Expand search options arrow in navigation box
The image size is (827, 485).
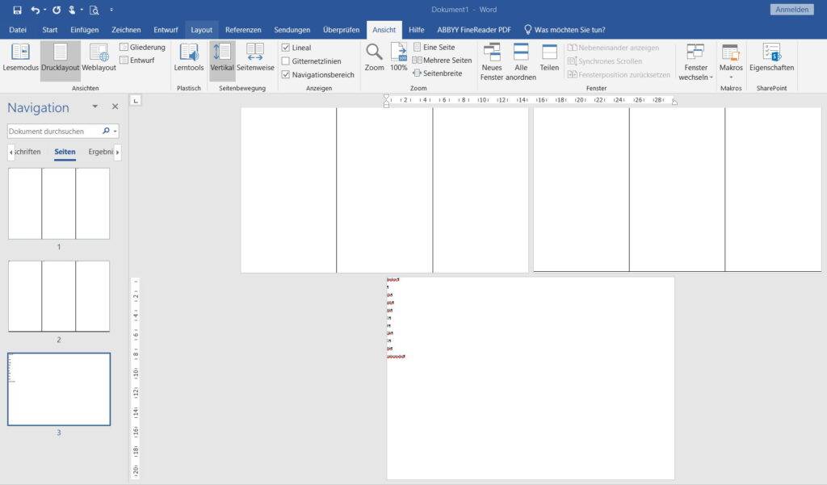tap(115, 131)
